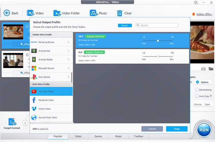Expand the Sony Device chevron
This screenshot has height=142, width=215.
(69, 77)
